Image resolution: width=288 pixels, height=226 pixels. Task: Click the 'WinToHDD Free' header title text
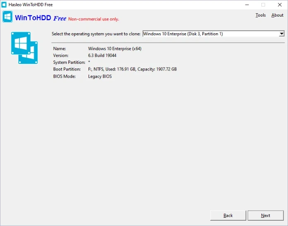pos(41,18)
